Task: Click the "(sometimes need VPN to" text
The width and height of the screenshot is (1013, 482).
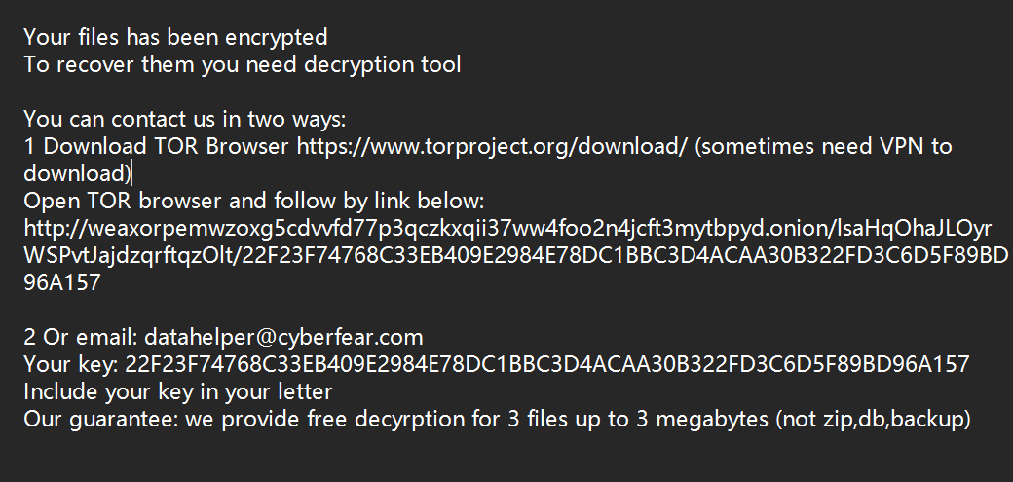Action: (x=824, y=147)
